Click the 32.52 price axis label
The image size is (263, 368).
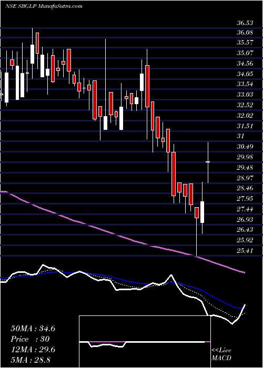point(245,105)
